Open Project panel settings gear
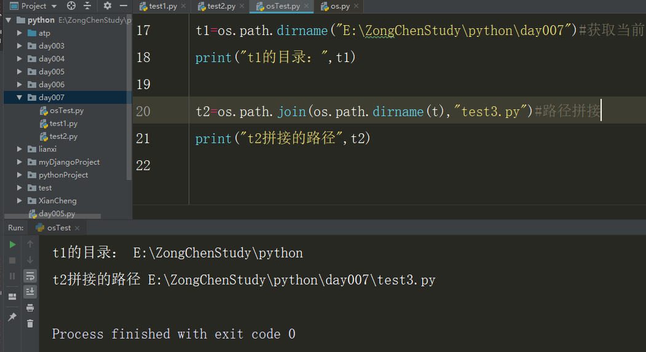Image resolution: width=646 pixels, height=352 pixels. 108,6
